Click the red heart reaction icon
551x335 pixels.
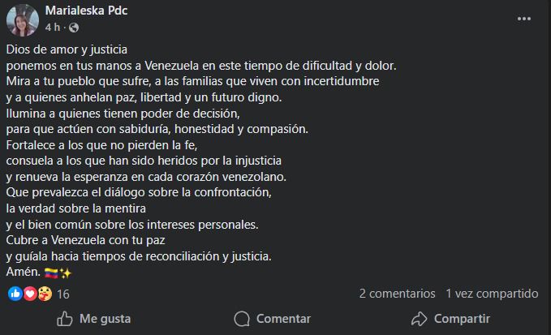pyautogui.click(x=30, y=294)
